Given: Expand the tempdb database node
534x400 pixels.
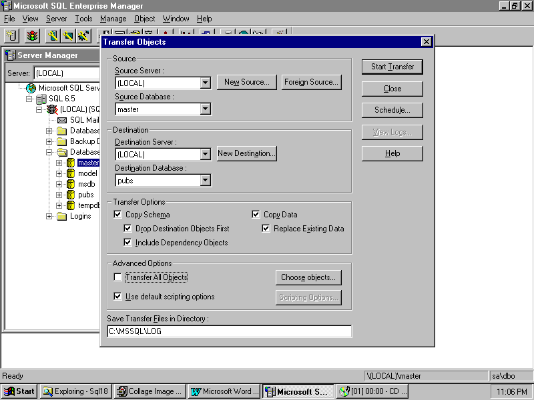Looking at the screenshot, I should pos(59,205).
